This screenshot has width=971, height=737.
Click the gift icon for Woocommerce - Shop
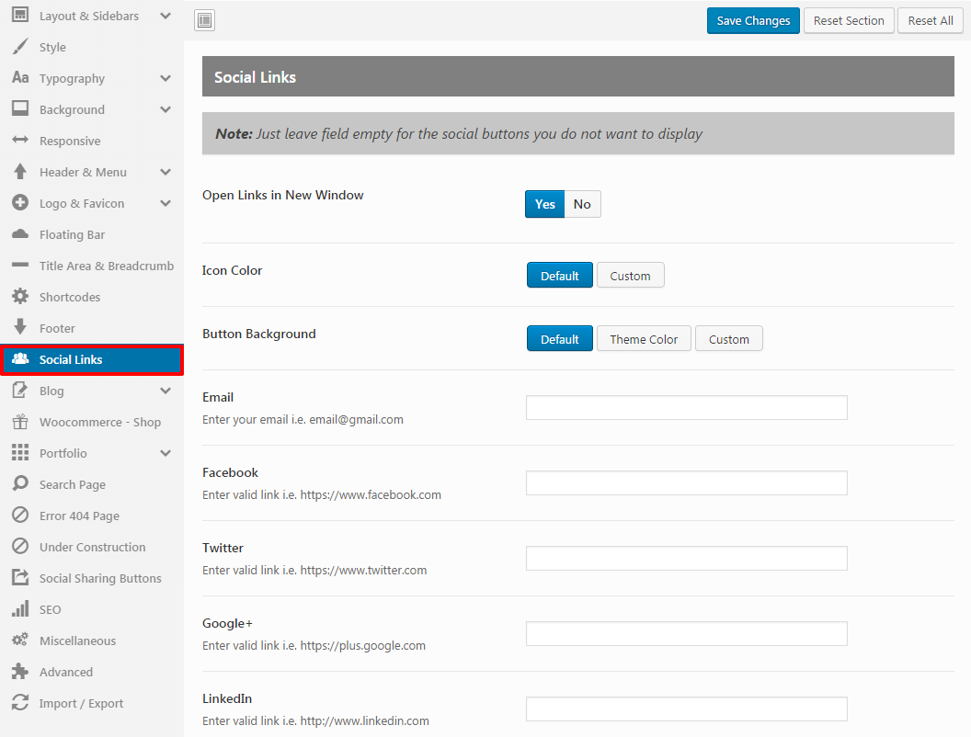[20, 422]
